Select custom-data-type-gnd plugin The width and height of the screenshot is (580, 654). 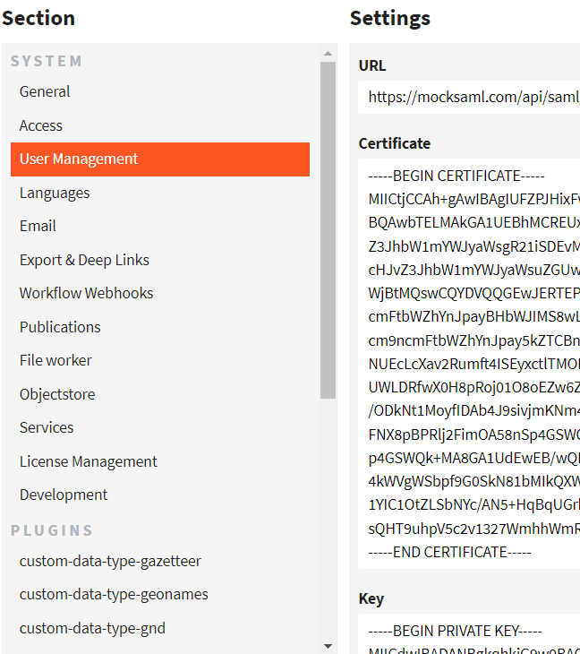(x=92, y=628)
